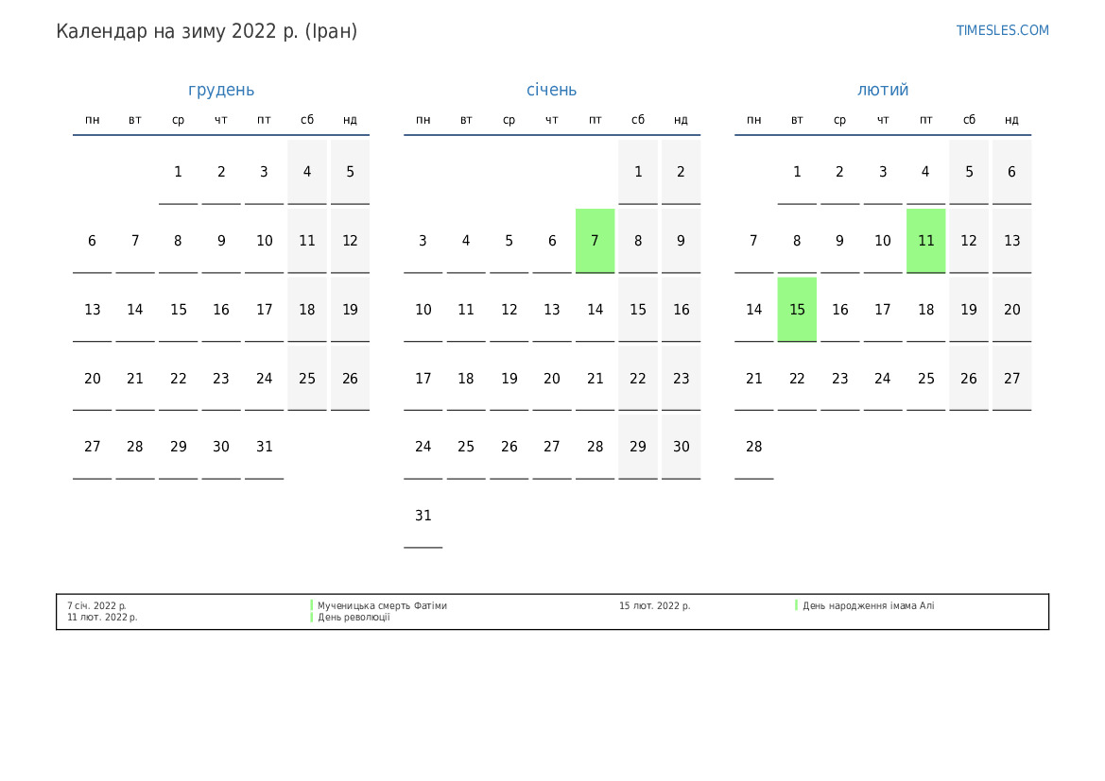The height and width of the screenshot is (781, 1105).
Task: Select green-highlighted 15 in лютий
Action: click(x=797, y=310)
